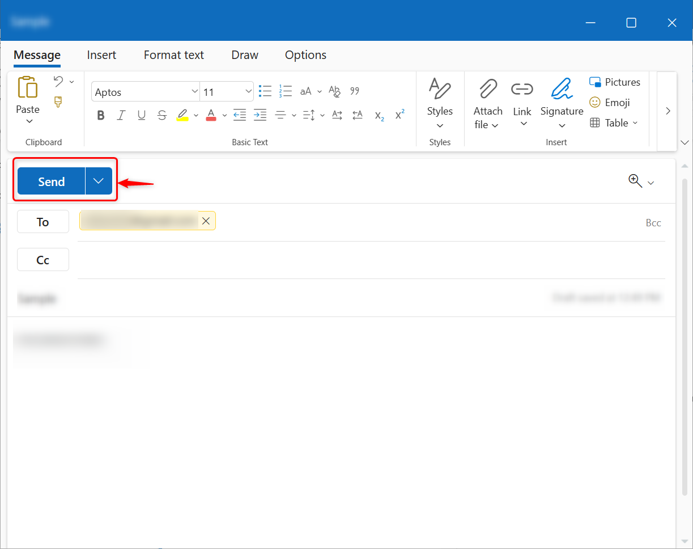
Task: Minimize the compose window
Action: click(591, 23)
